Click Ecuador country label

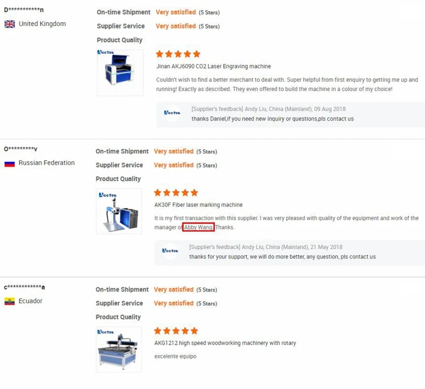[31, 301]
